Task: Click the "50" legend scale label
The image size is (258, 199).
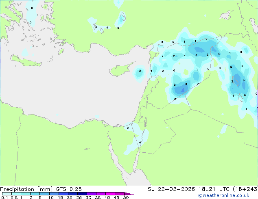Action: [126, 197]
